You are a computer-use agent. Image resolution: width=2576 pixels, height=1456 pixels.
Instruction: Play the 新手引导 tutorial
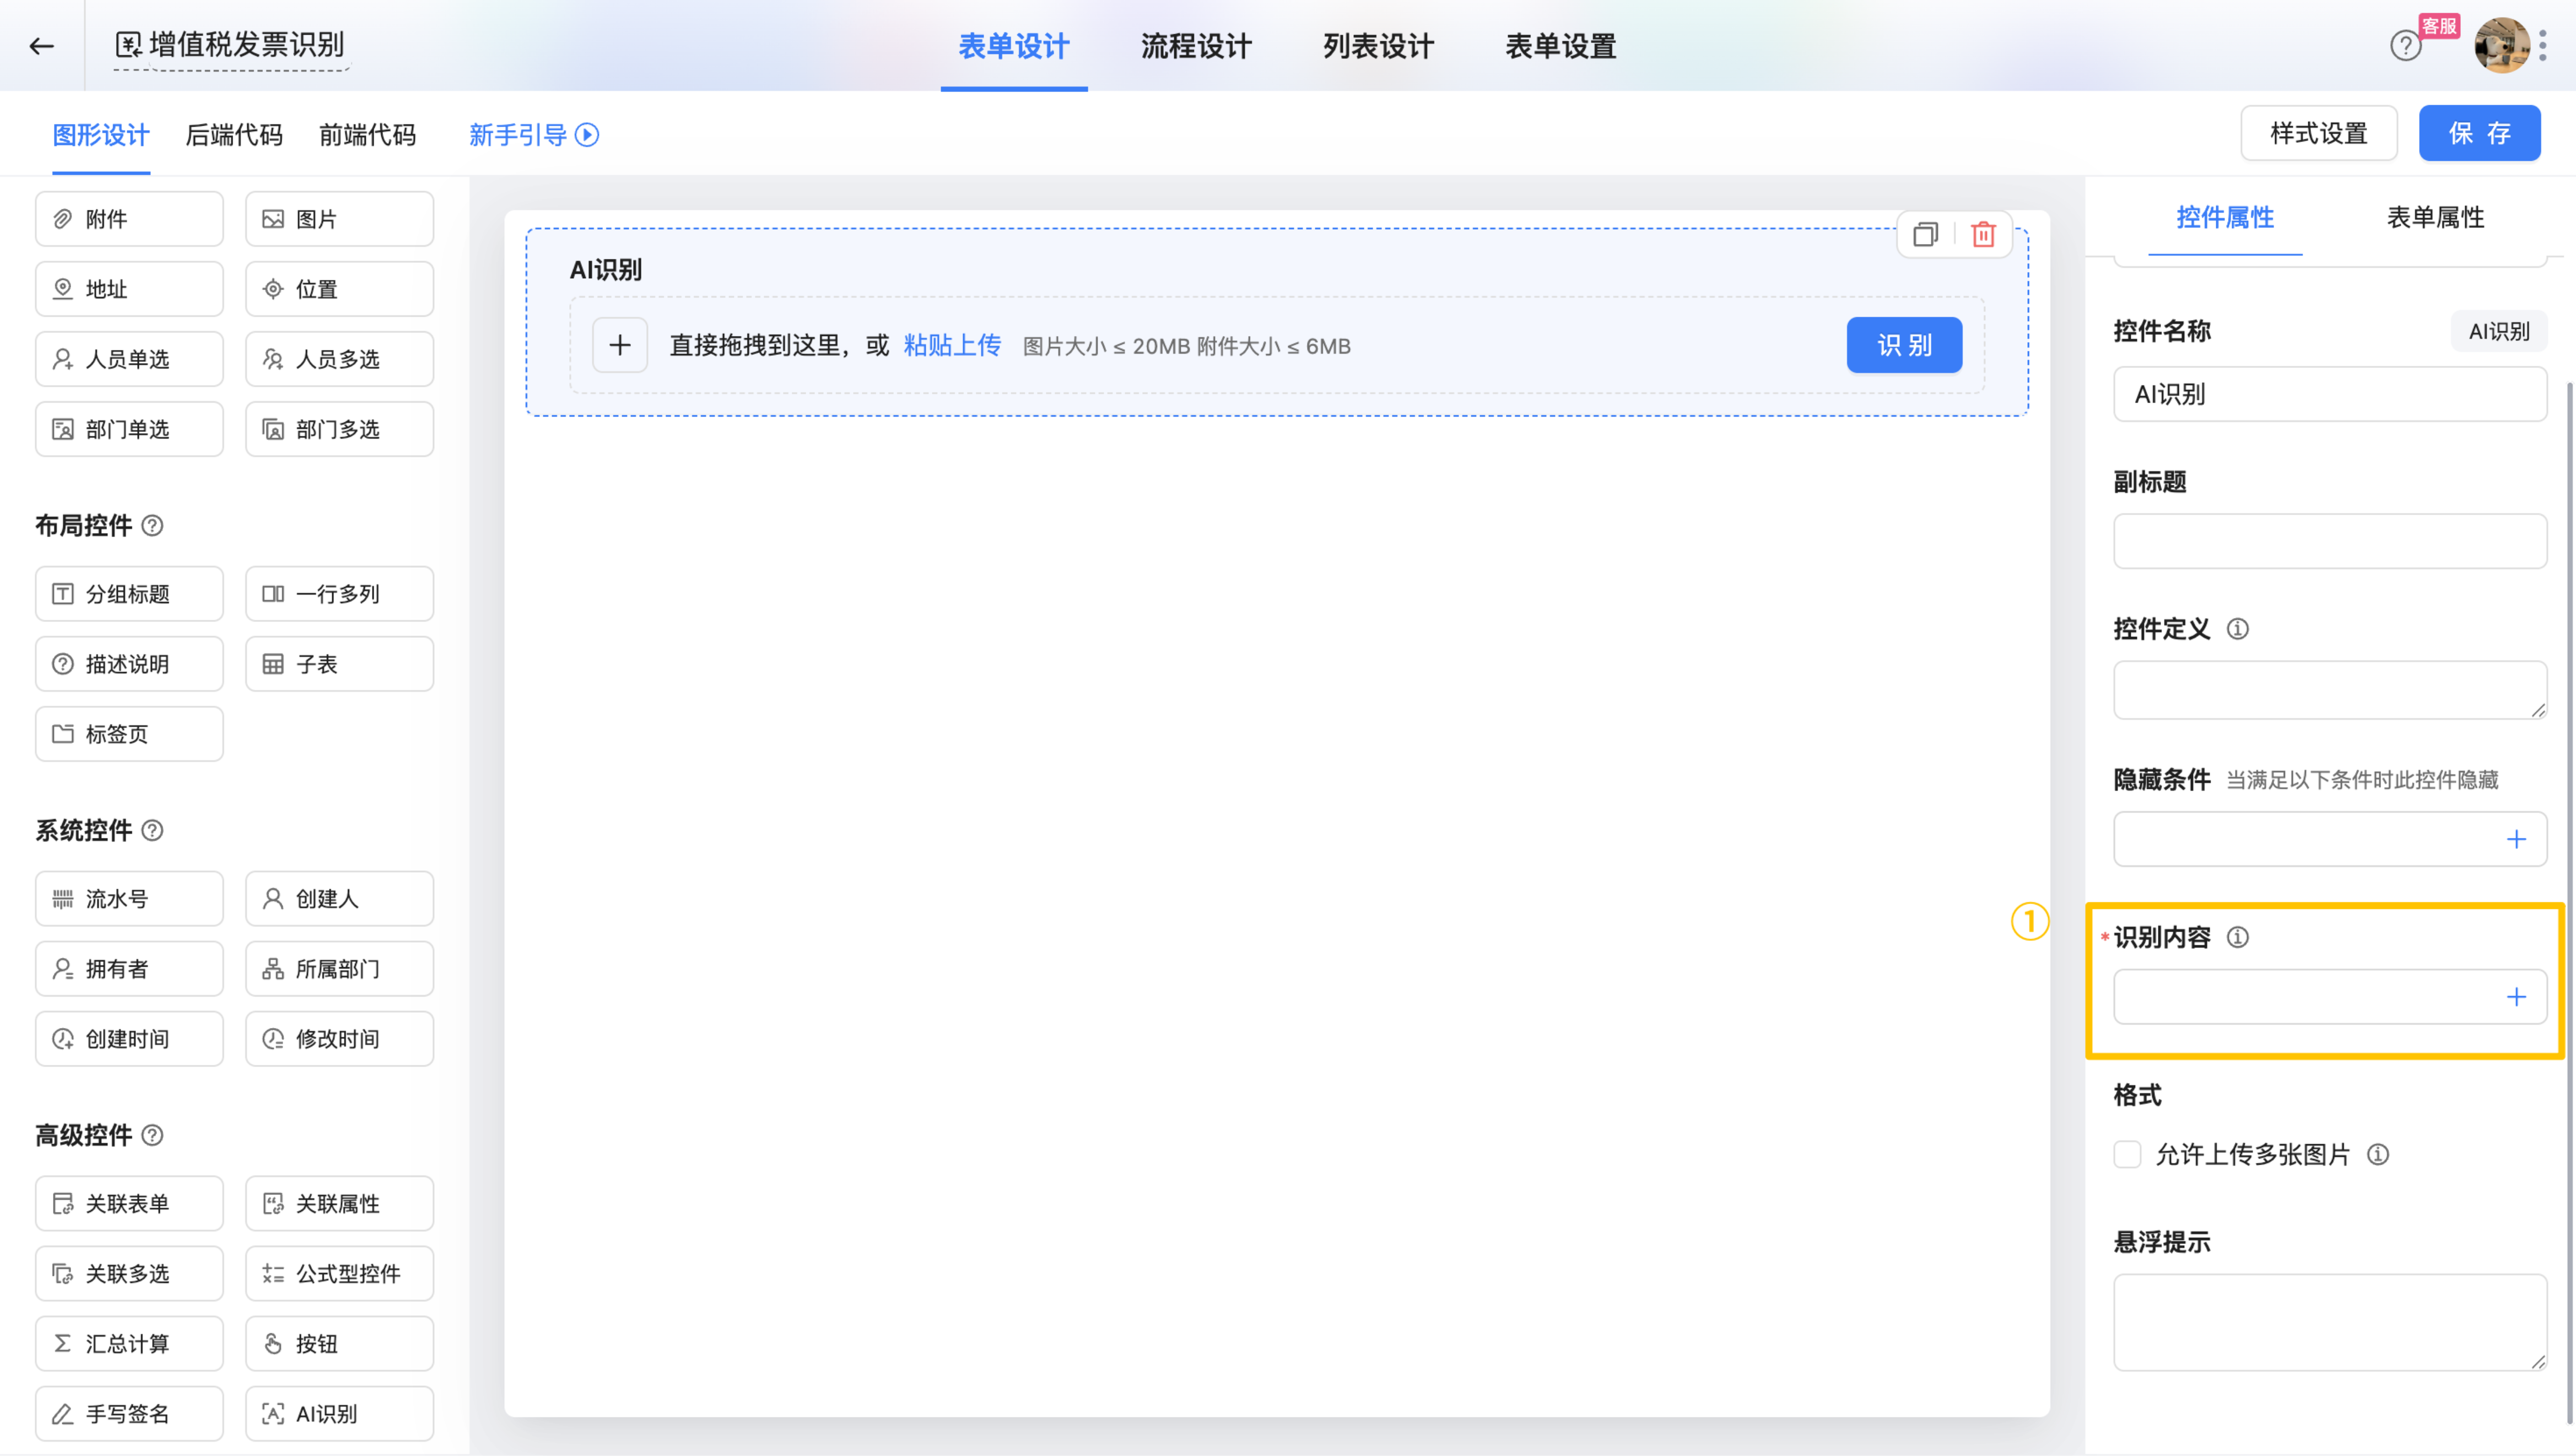click(x=587, y=135)
